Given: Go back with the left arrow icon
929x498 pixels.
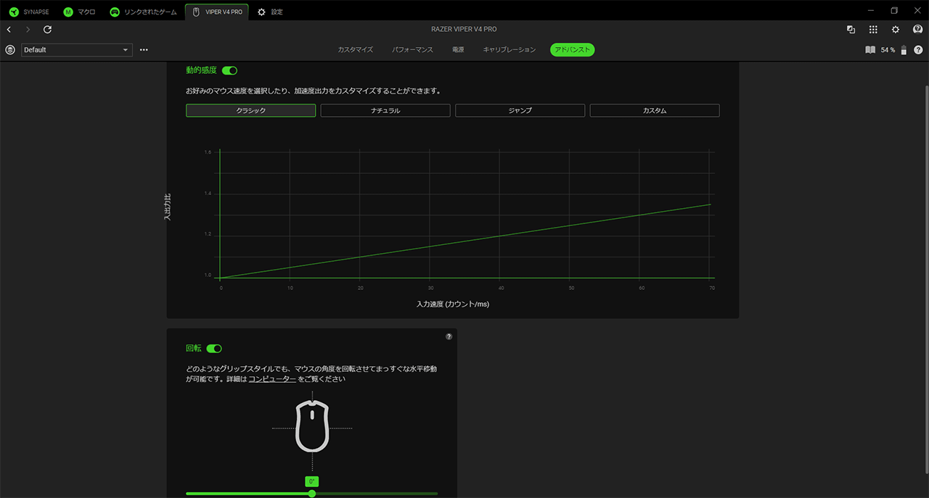Looking at the screenshot, I should 9,30.
